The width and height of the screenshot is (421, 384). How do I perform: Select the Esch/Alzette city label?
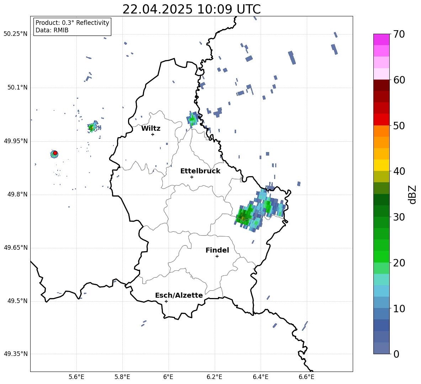point(179,295)
